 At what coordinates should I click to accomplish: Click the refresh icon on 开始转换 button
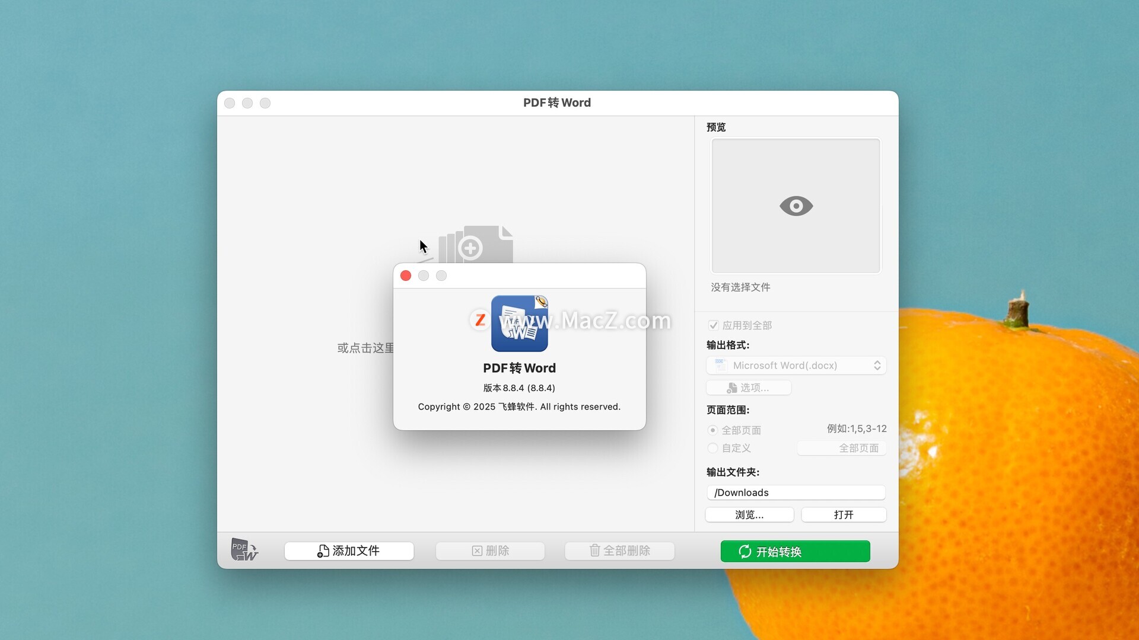point(745,552)
